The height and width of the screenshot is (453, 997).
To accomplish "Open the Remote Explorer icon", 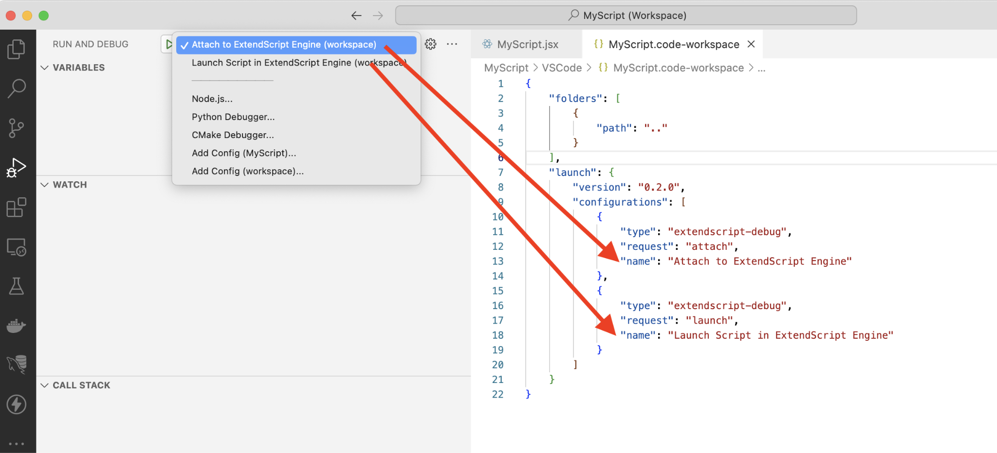I will [x=17, y=247].
